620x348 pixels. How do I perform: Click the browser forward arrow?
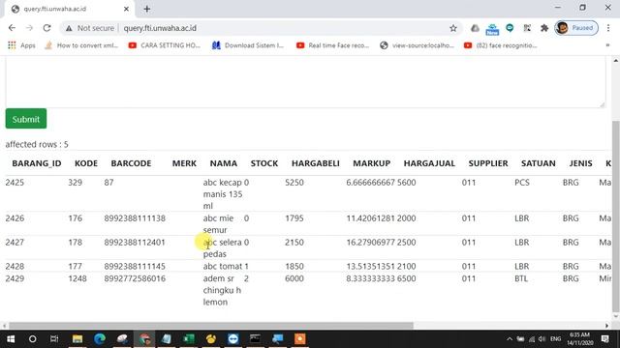click(29, 28)
